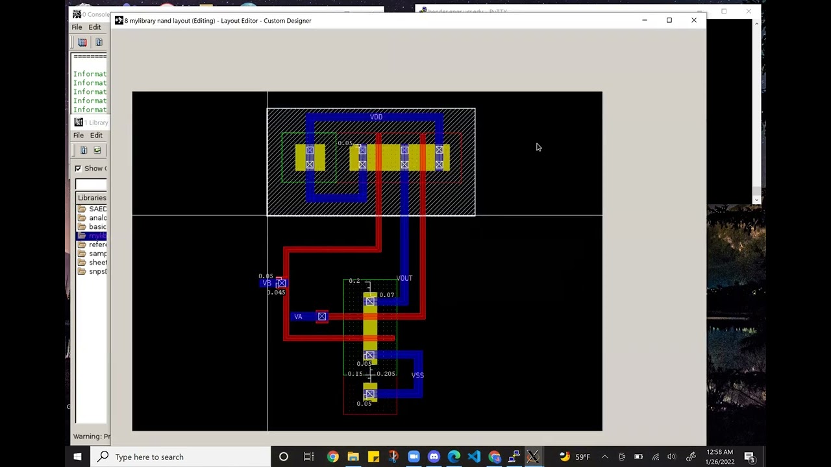Open Wi-Fi network tray icon
This screenshot has height=467, width=831.
coord(656,457)
